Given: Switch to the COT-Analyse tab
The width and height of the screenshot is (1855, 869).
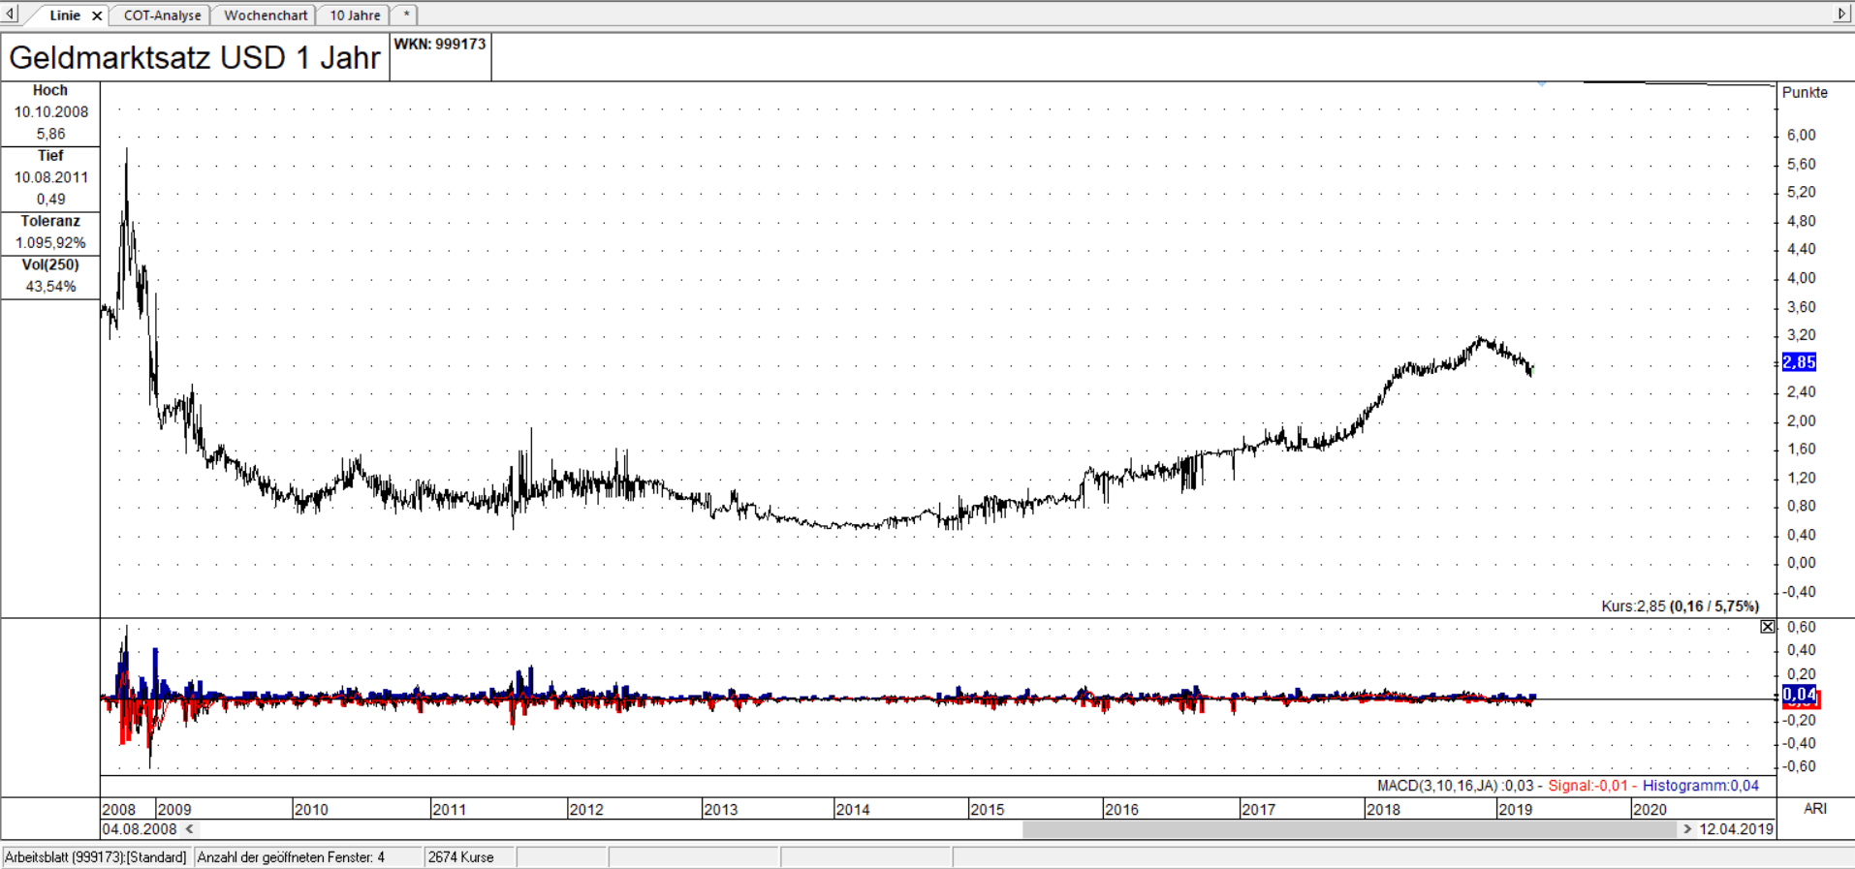Looking at the screenshot, I should (x=162, y=16).
